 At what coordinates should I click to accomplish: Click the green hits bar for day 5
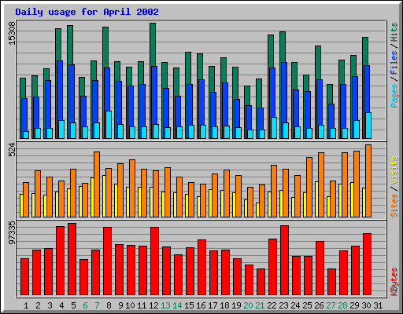point(70,45)
